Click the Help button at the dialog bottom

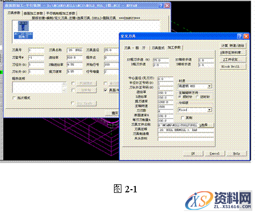click(236, 154)
